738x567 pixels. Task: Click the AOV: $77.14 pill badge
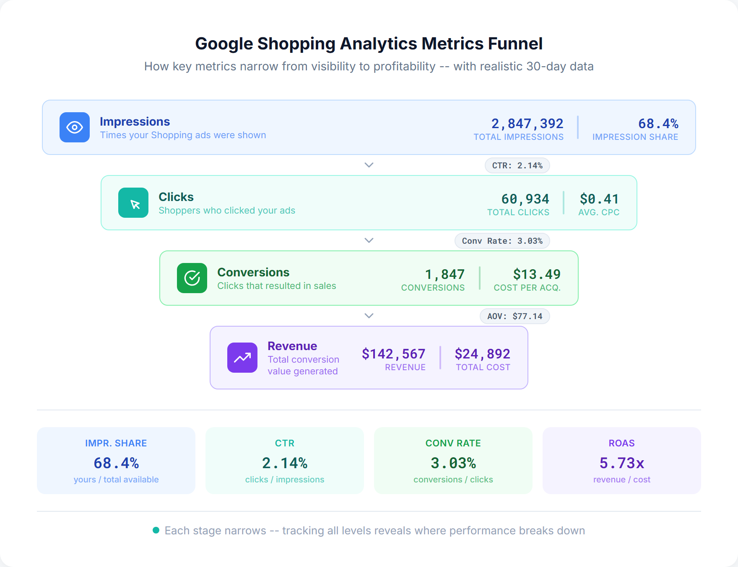click(x=514, y=316)
